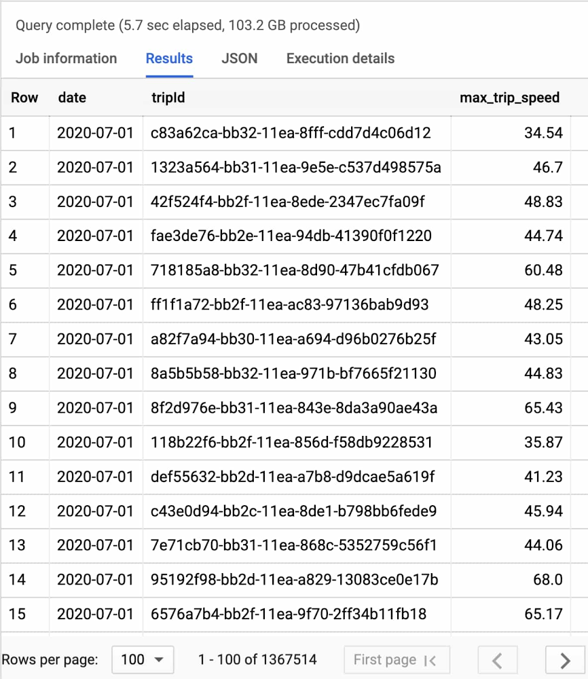Open the JSON tab
This screenshot has height=679, width=588.
[240, 58]
